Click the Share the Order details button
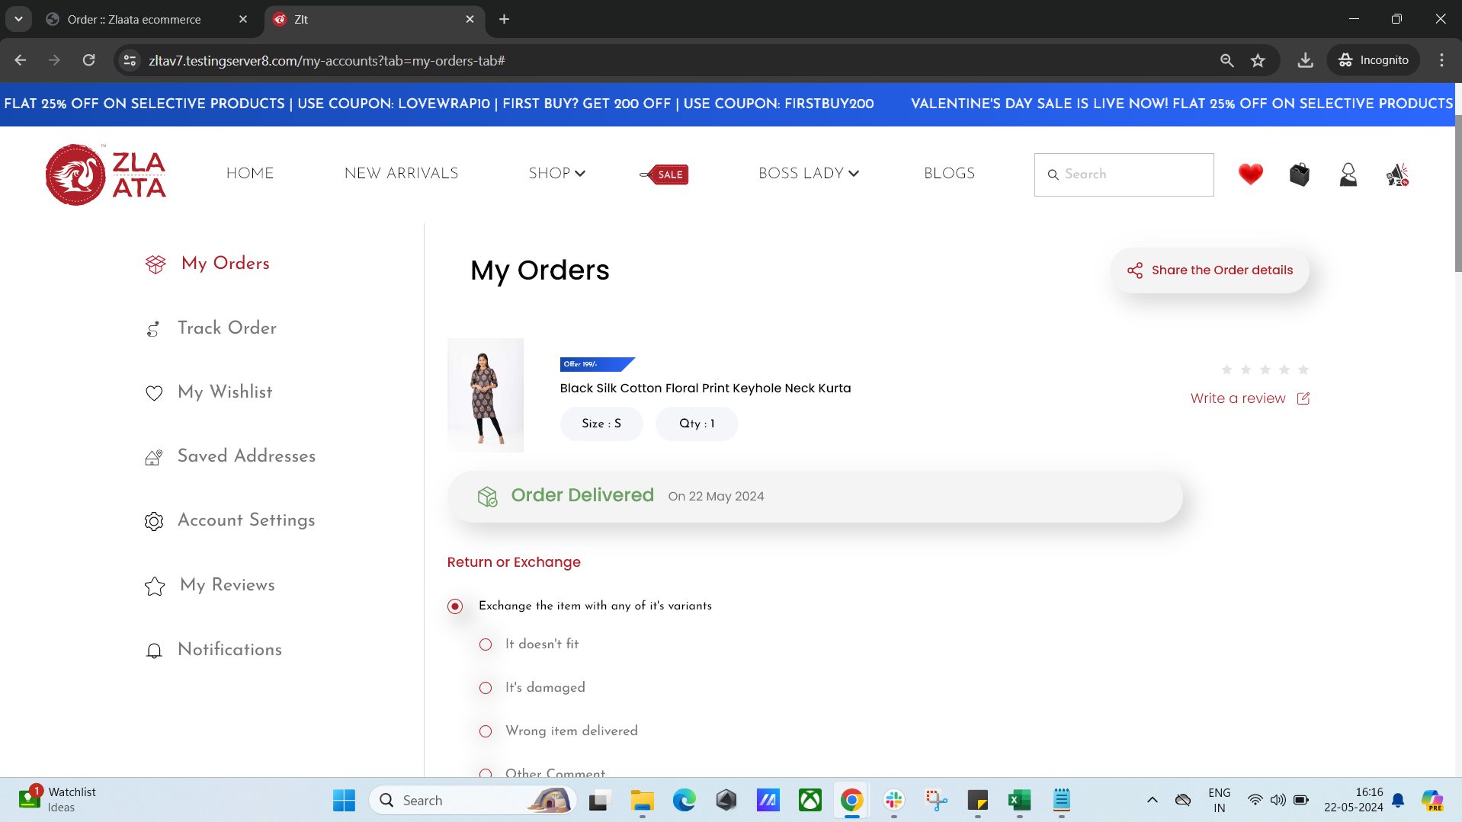Viewport: 1462px width, 822px height. pos(1210,270)
